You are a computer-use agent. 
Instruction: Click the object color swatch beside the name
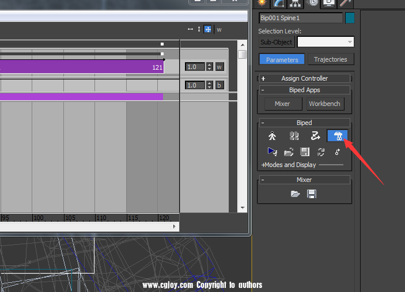click(350, 18)
